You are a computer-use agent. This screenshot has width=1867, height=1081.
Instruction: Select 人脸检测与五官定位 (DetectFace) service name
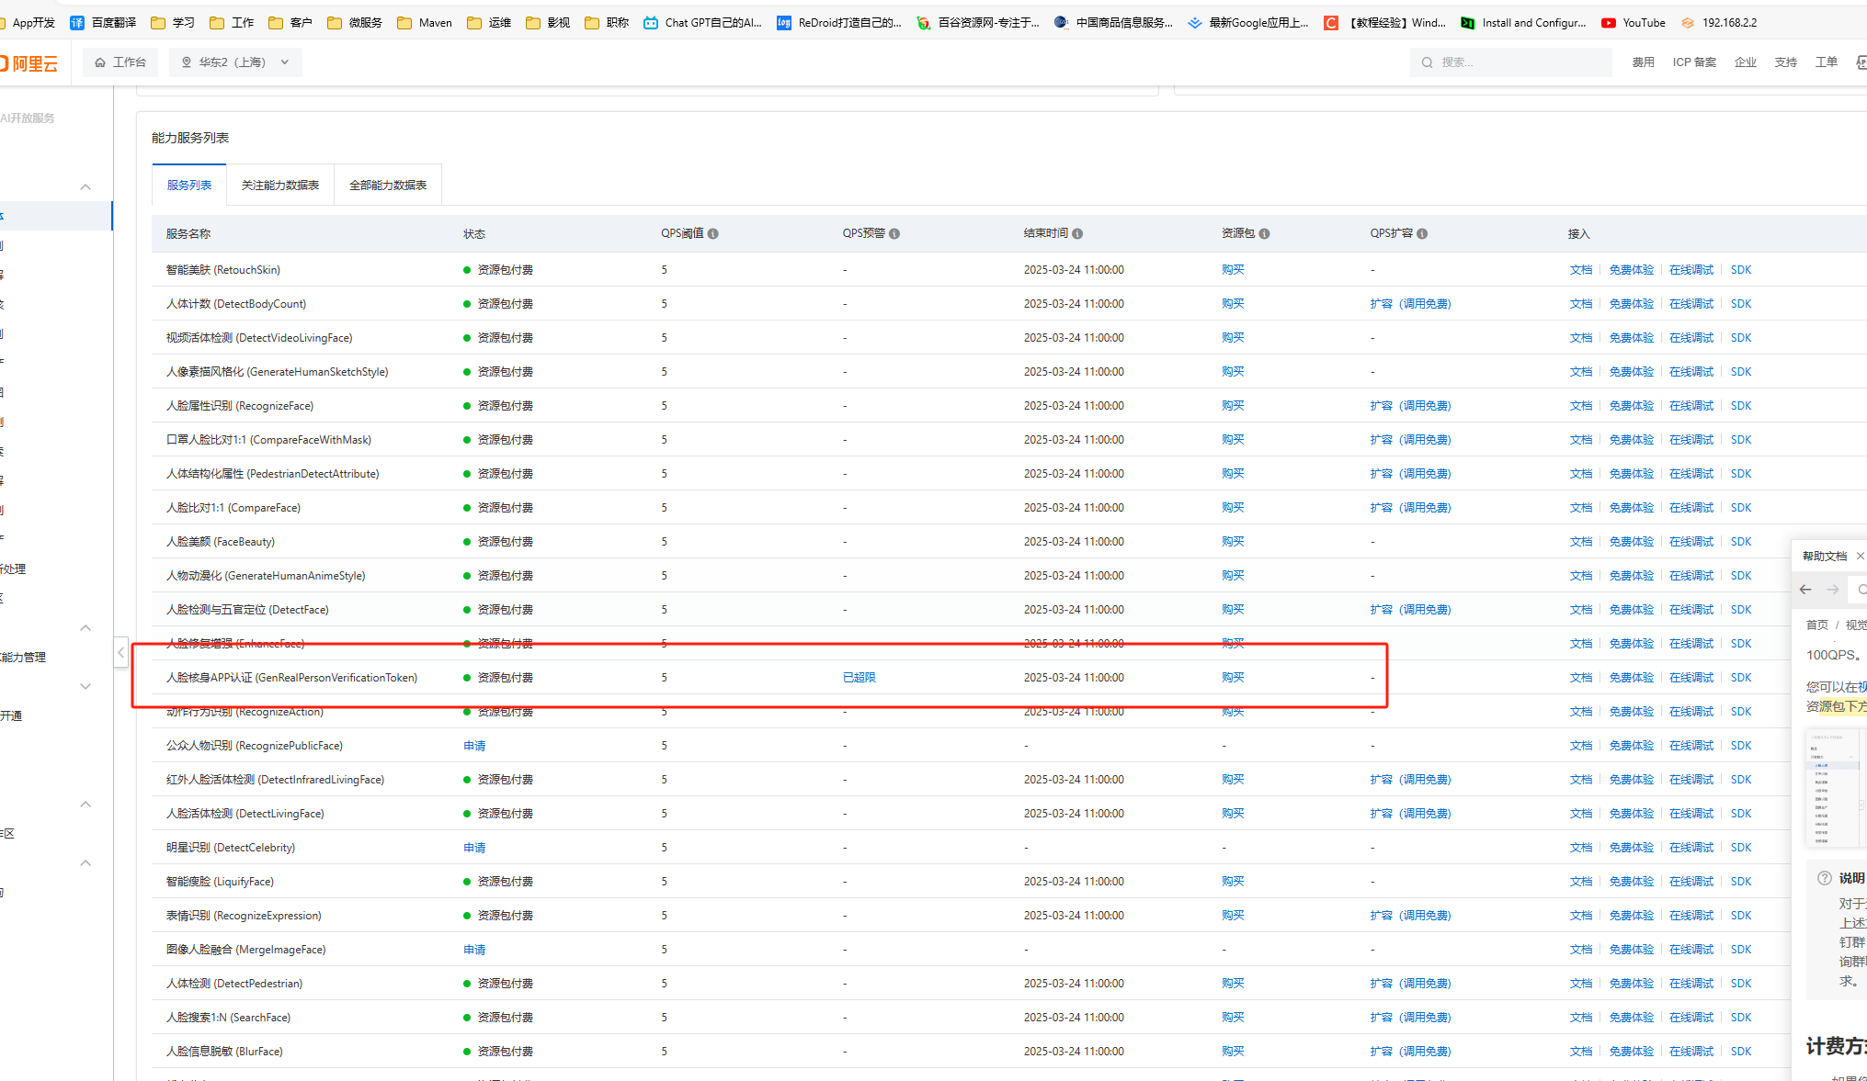247,610
